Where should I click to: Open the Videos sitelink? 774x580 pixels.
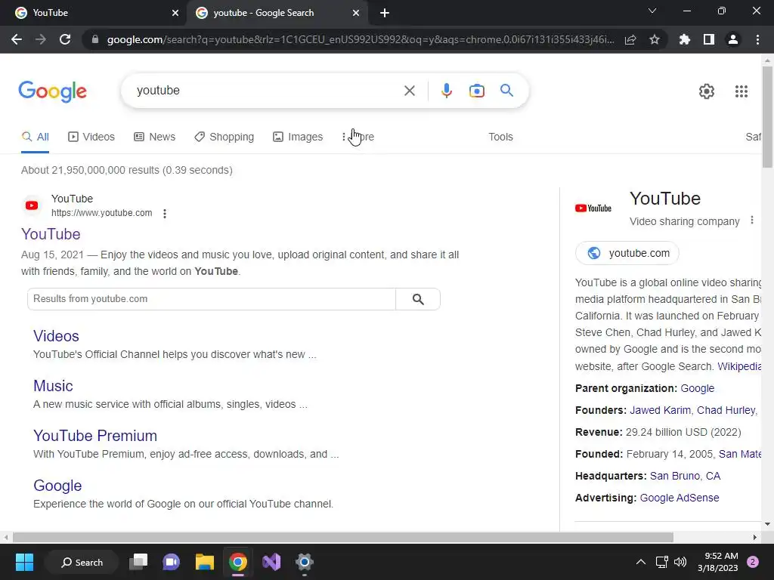point(56,336)
